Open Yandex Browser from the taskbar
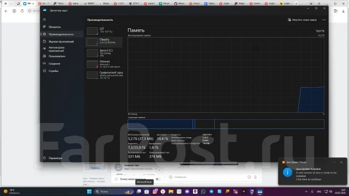The image size is (349, 196). 163,192
